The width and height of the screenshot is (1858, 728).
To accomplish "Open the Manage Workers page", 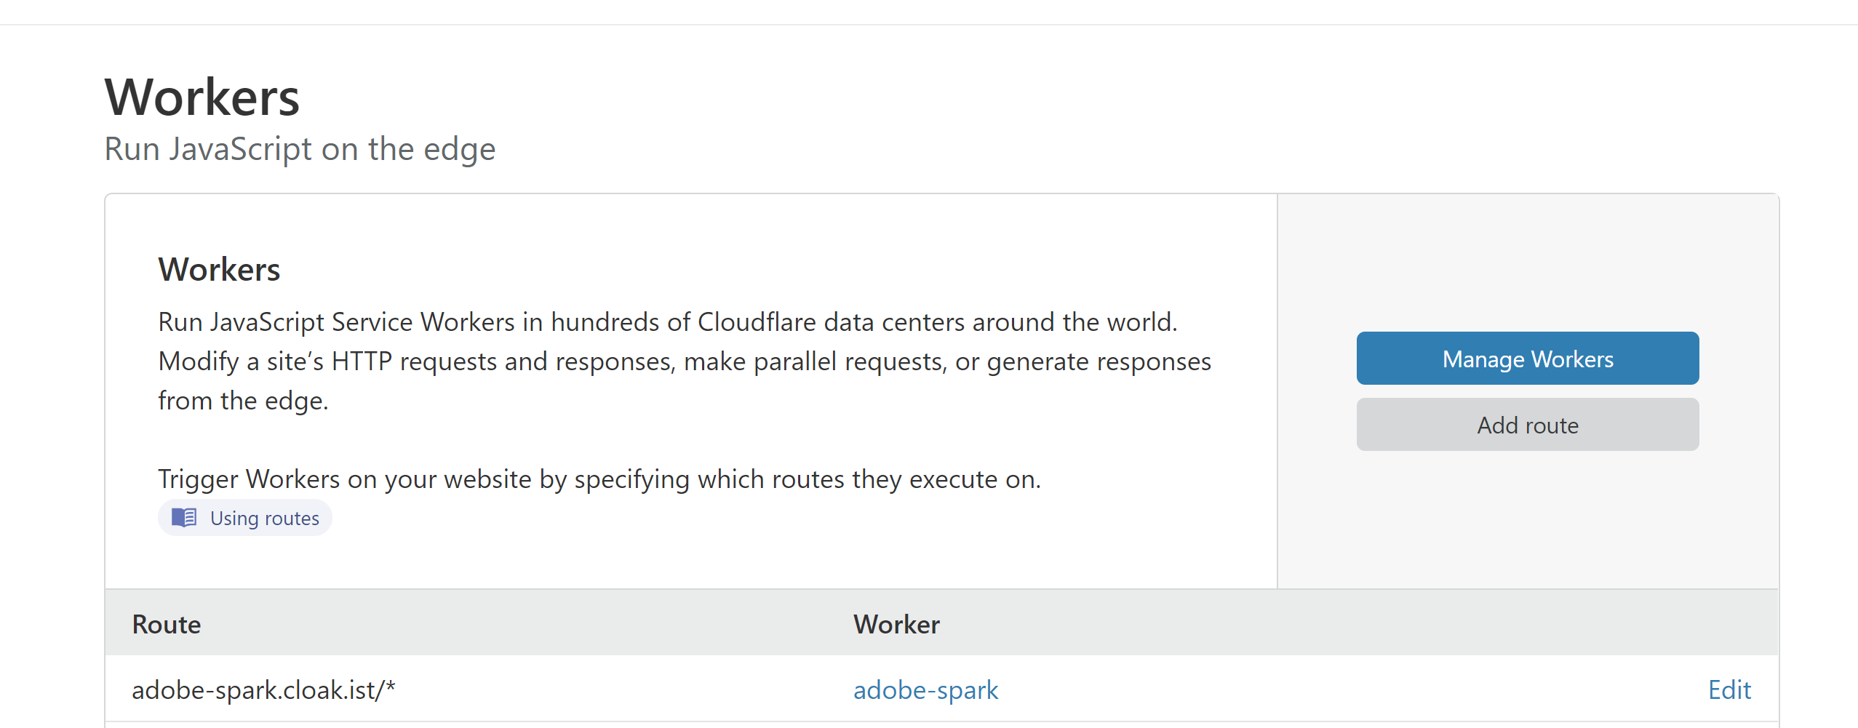I will coord(1527,359).
